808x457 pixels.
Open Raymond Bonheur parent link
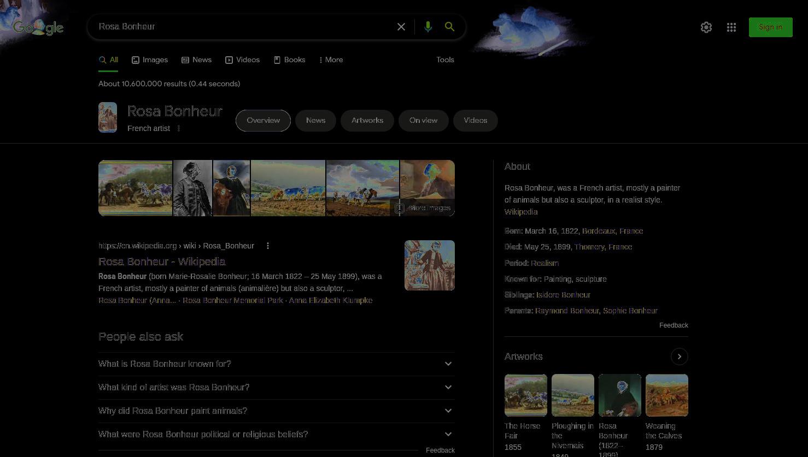(567, 311)
